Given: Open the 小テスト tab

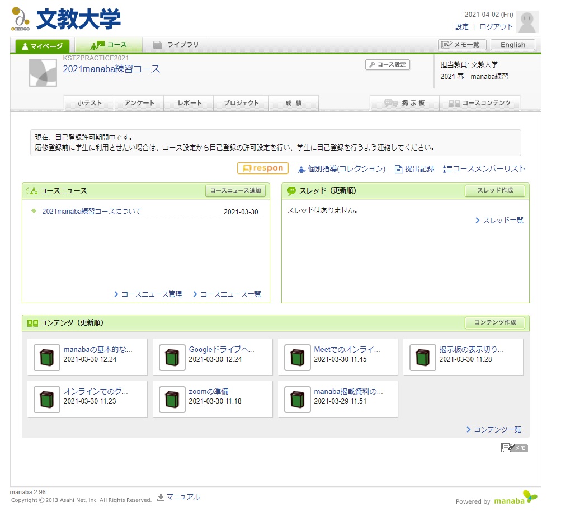Looking at the screenshot, I should click(89, 103).
